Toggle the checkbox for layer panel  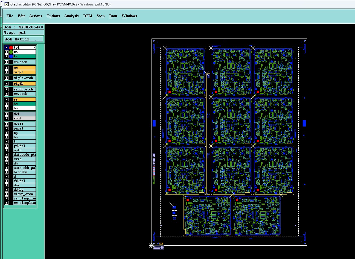(x=7, y=128)
